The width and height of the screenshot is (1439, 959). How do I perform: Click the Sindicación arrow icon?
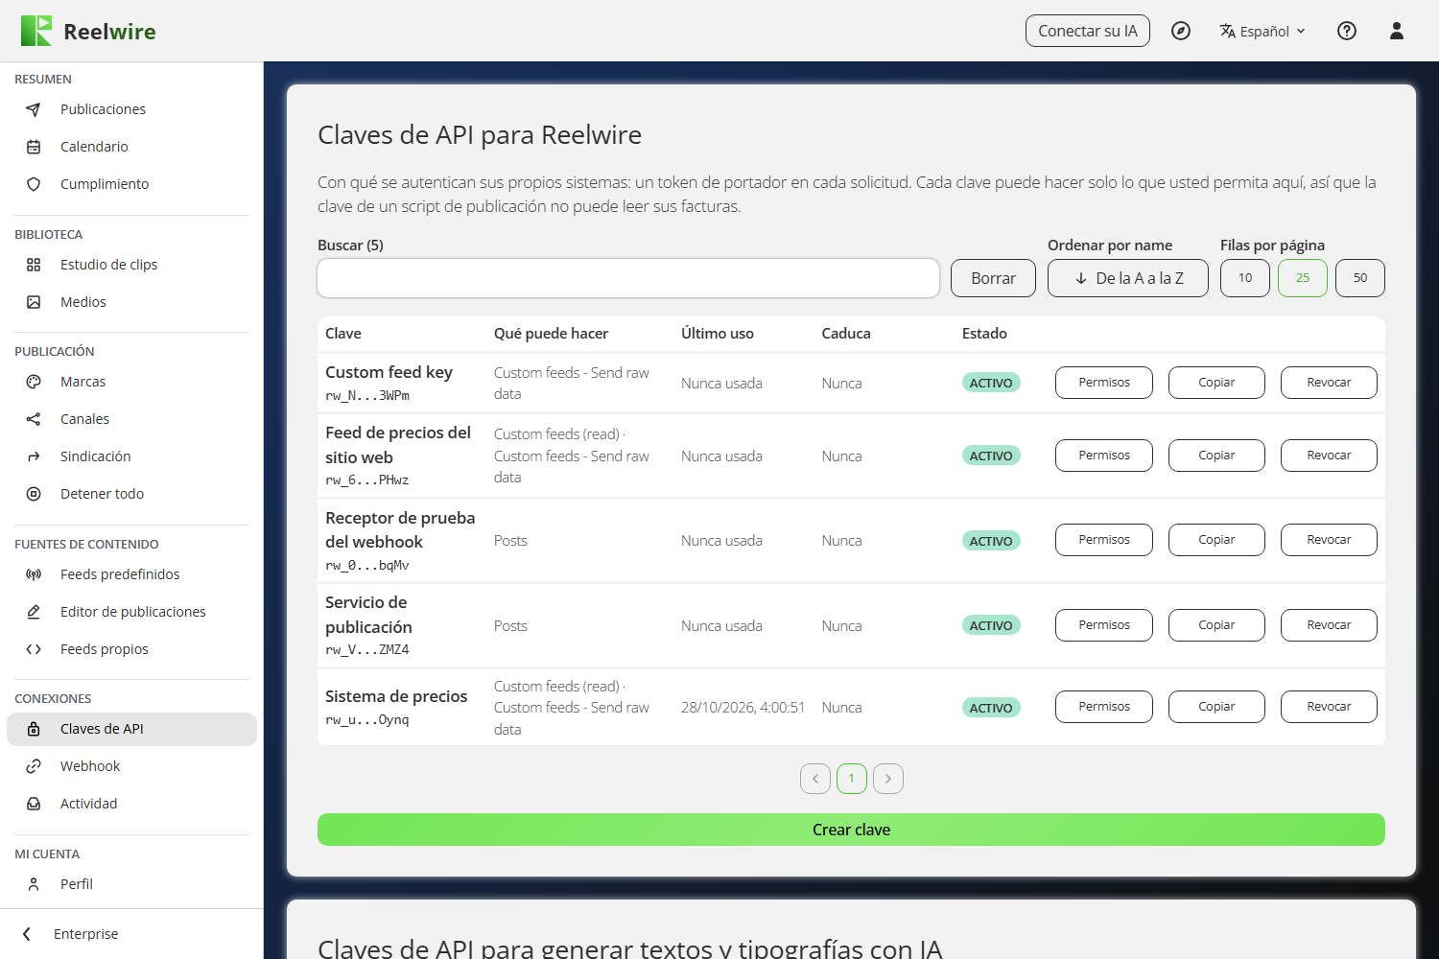34,456
